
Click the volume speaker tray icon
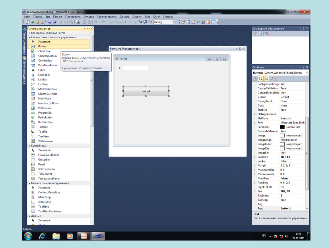point(286,236)
